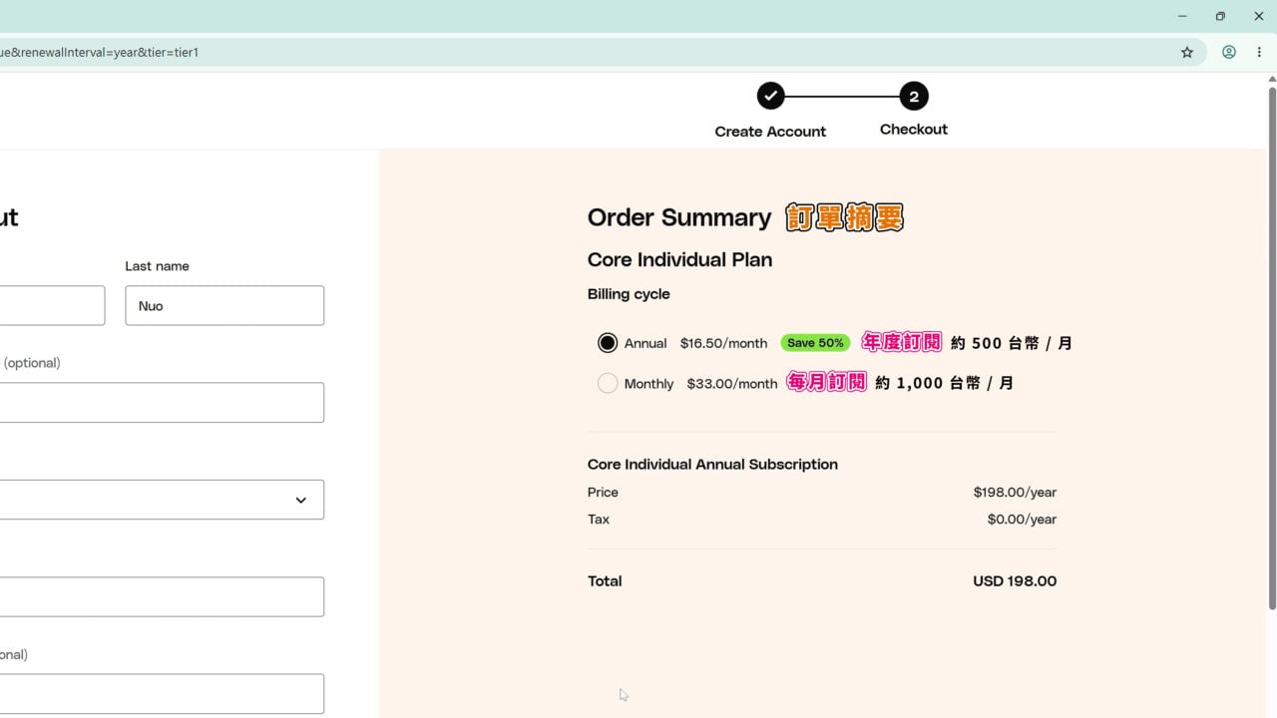Click the $198.00/year price value
Viewport: 1277px width, 718px height.
pos(1015,492)
